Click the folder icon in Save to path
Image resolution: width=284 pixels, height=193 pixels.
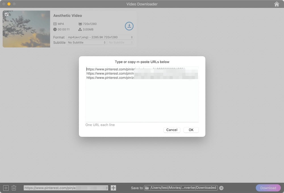click(x=147, y=188)
